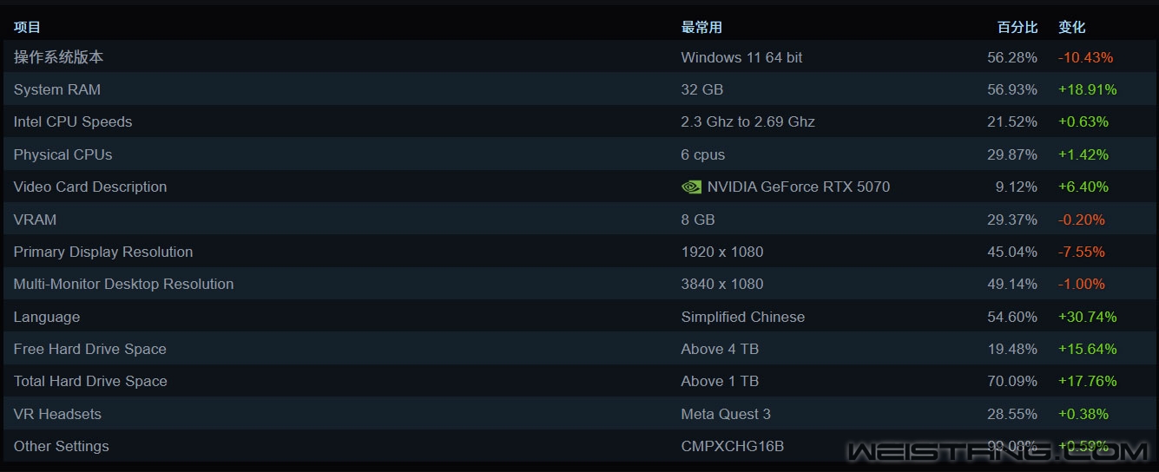Open Multi-Monitor Desktop Resolution details
The image size is (1159, 472).
coord(123,284)
